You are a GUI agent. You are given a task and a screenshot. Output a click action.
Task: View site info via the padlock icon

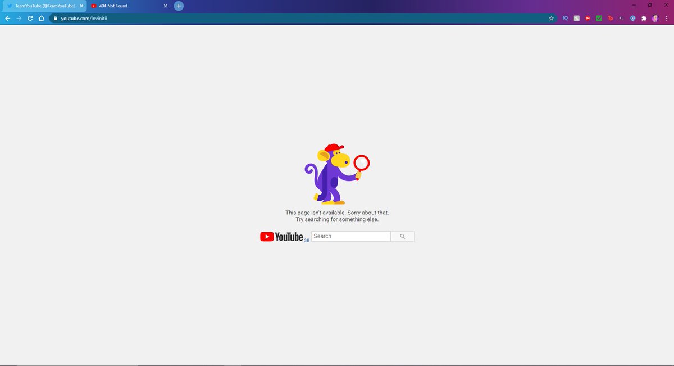[x=56, y=18]
